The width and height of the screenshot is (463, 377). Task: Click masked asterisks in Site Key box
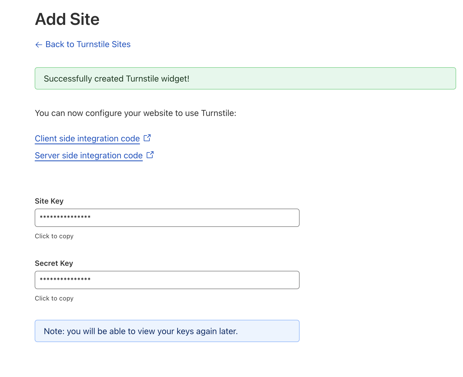click(x=65, y=217)
